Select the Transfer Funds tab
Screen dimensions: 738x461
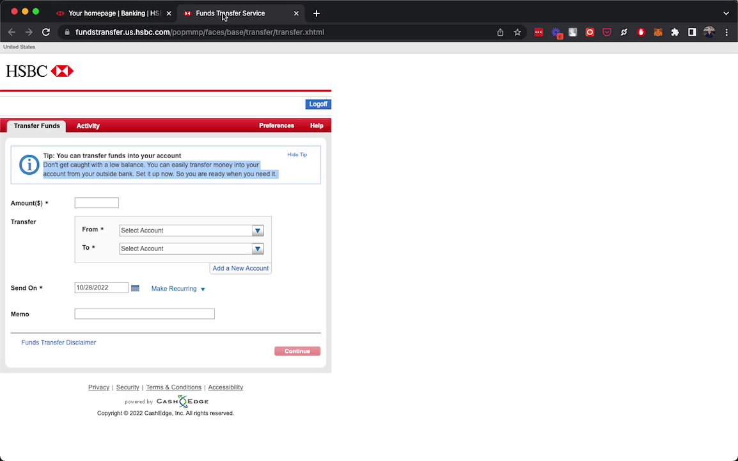pyautogui.click(x=36, y=126)
